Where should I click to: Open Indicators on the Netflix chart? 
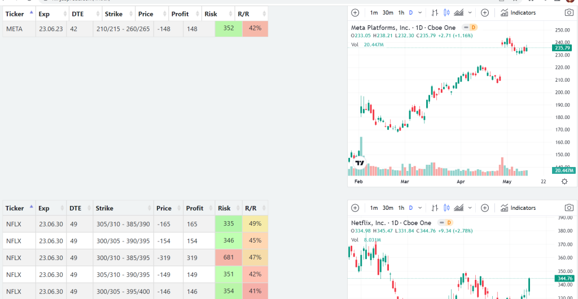518,208
